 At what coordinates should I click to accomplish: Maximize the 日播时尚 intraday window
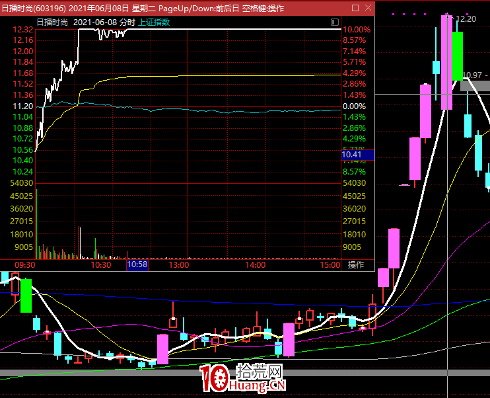(355, 8)
